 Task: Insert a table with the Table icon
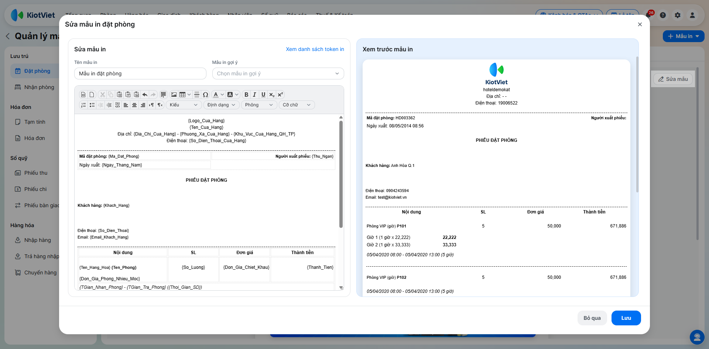coord(182,95)
